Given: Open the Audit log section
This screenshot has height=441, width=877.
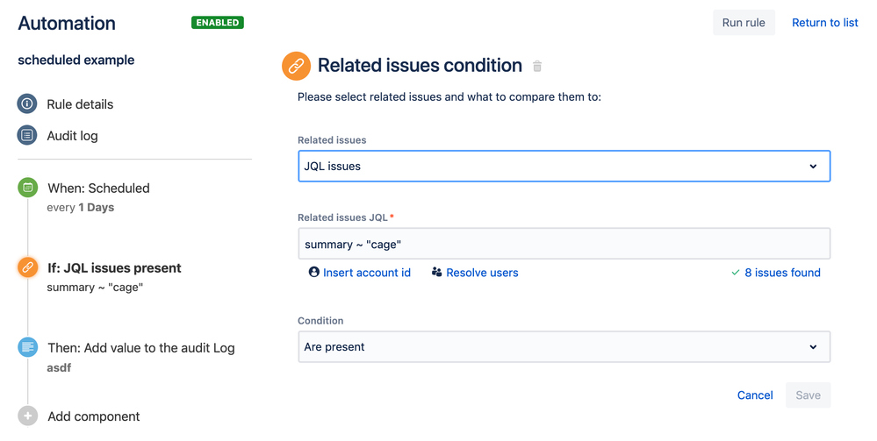Looking at the screenshot, I should click(72, 136).
